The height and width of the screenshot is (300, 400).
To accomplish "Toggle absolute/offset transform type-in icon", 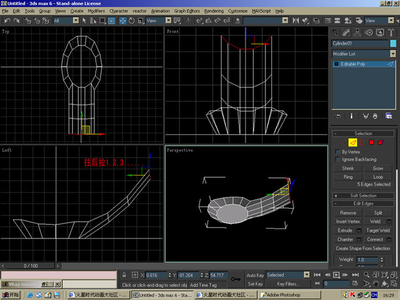I will tap(135, 275).
